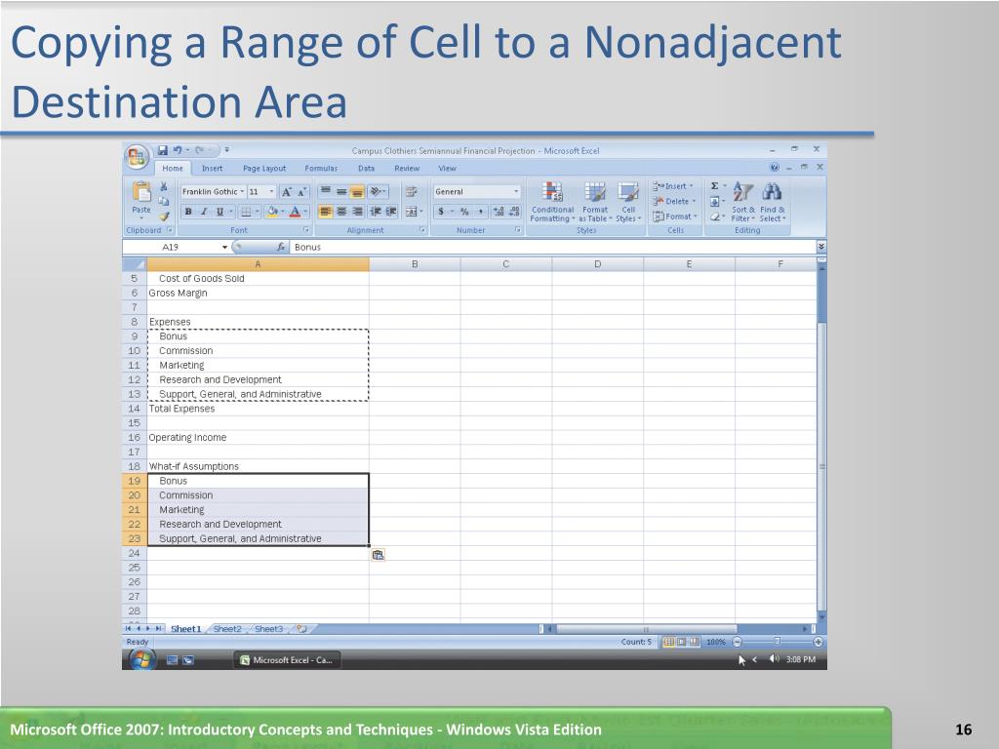The height and width of the screenshot is (749, 999).
Task: Insert a new worksheet tab
Action: pos(302,629)
